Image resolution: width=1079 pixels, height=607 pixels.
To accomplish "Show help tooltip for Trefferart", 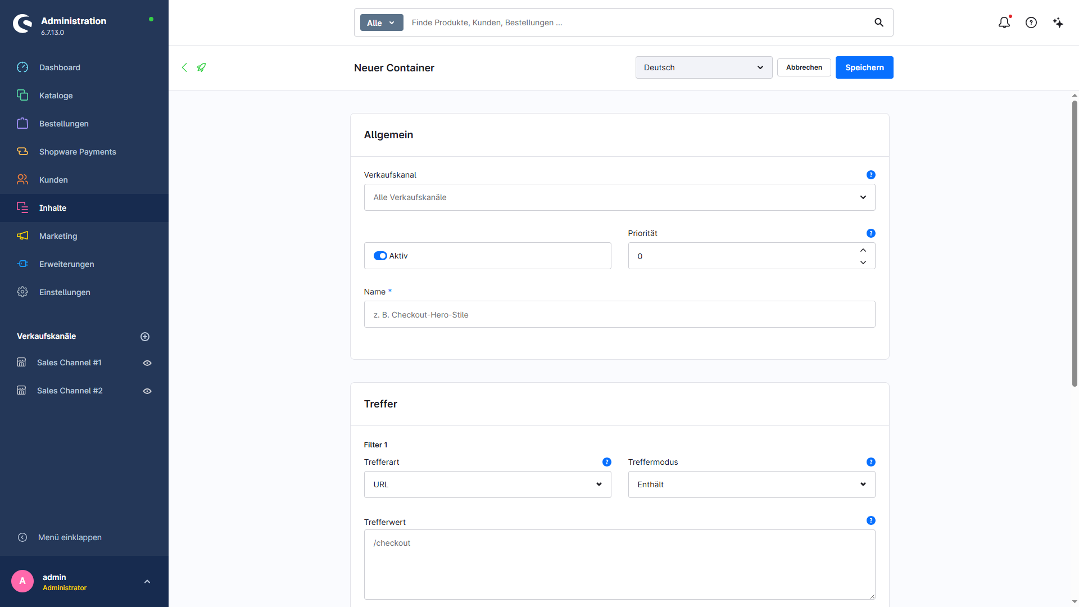I will click(607, 462).
